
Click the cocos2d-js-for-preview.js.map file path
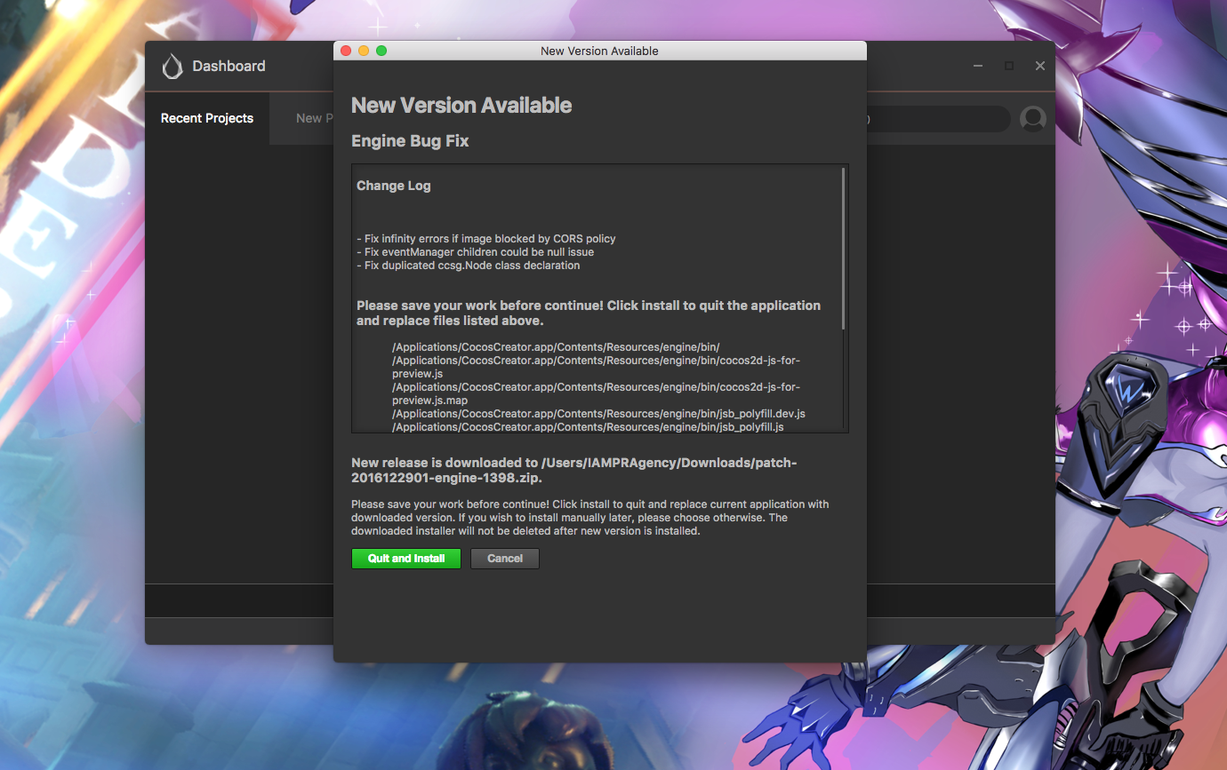click(597, 393)
